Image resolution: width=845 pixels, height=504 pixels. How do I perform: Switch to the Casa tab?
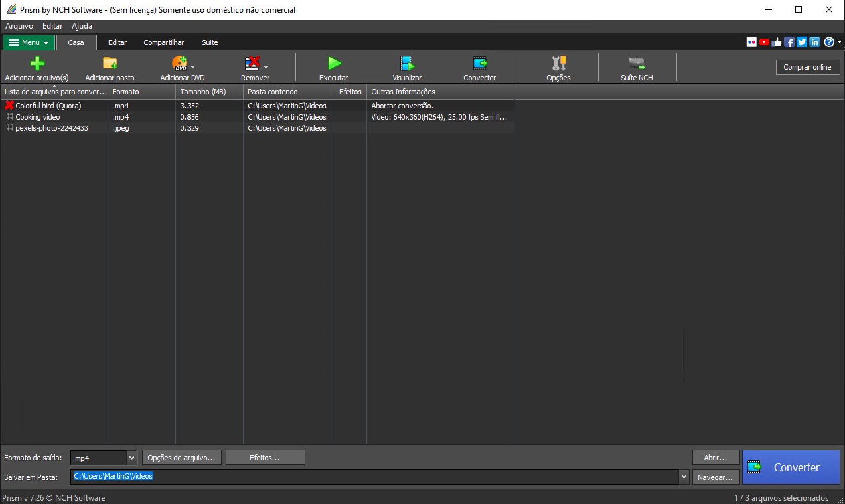[76, 42]
